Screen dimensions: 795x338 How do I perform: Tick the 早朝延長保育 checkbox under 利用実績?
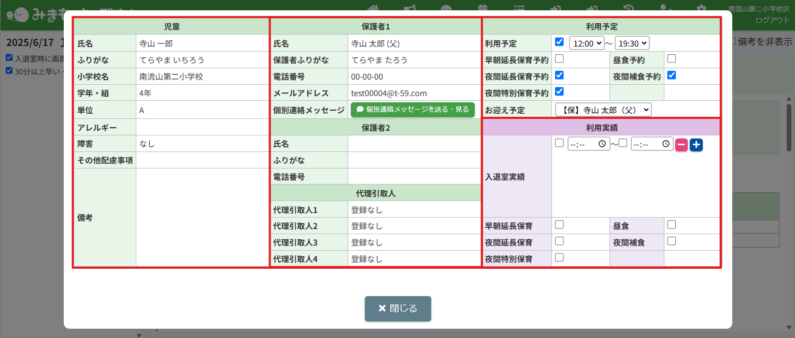(x=559, y=224)
